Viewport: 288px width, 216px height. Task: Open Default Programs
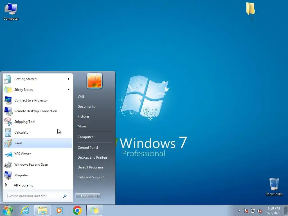pos(90,167)
